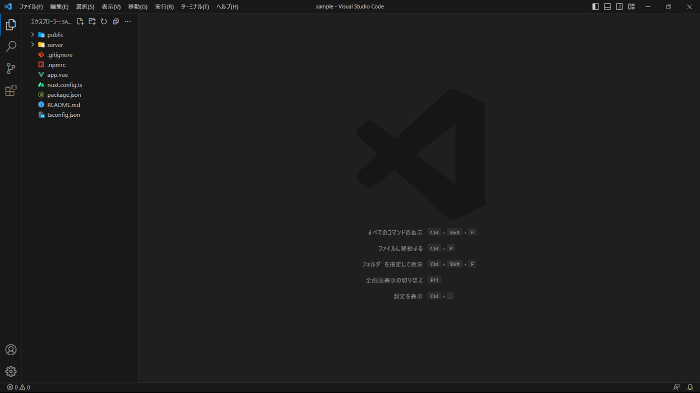Open the 表示(V) menu
Image resolution: width=700 pixels, height=393 pixels.
[111, 6]
